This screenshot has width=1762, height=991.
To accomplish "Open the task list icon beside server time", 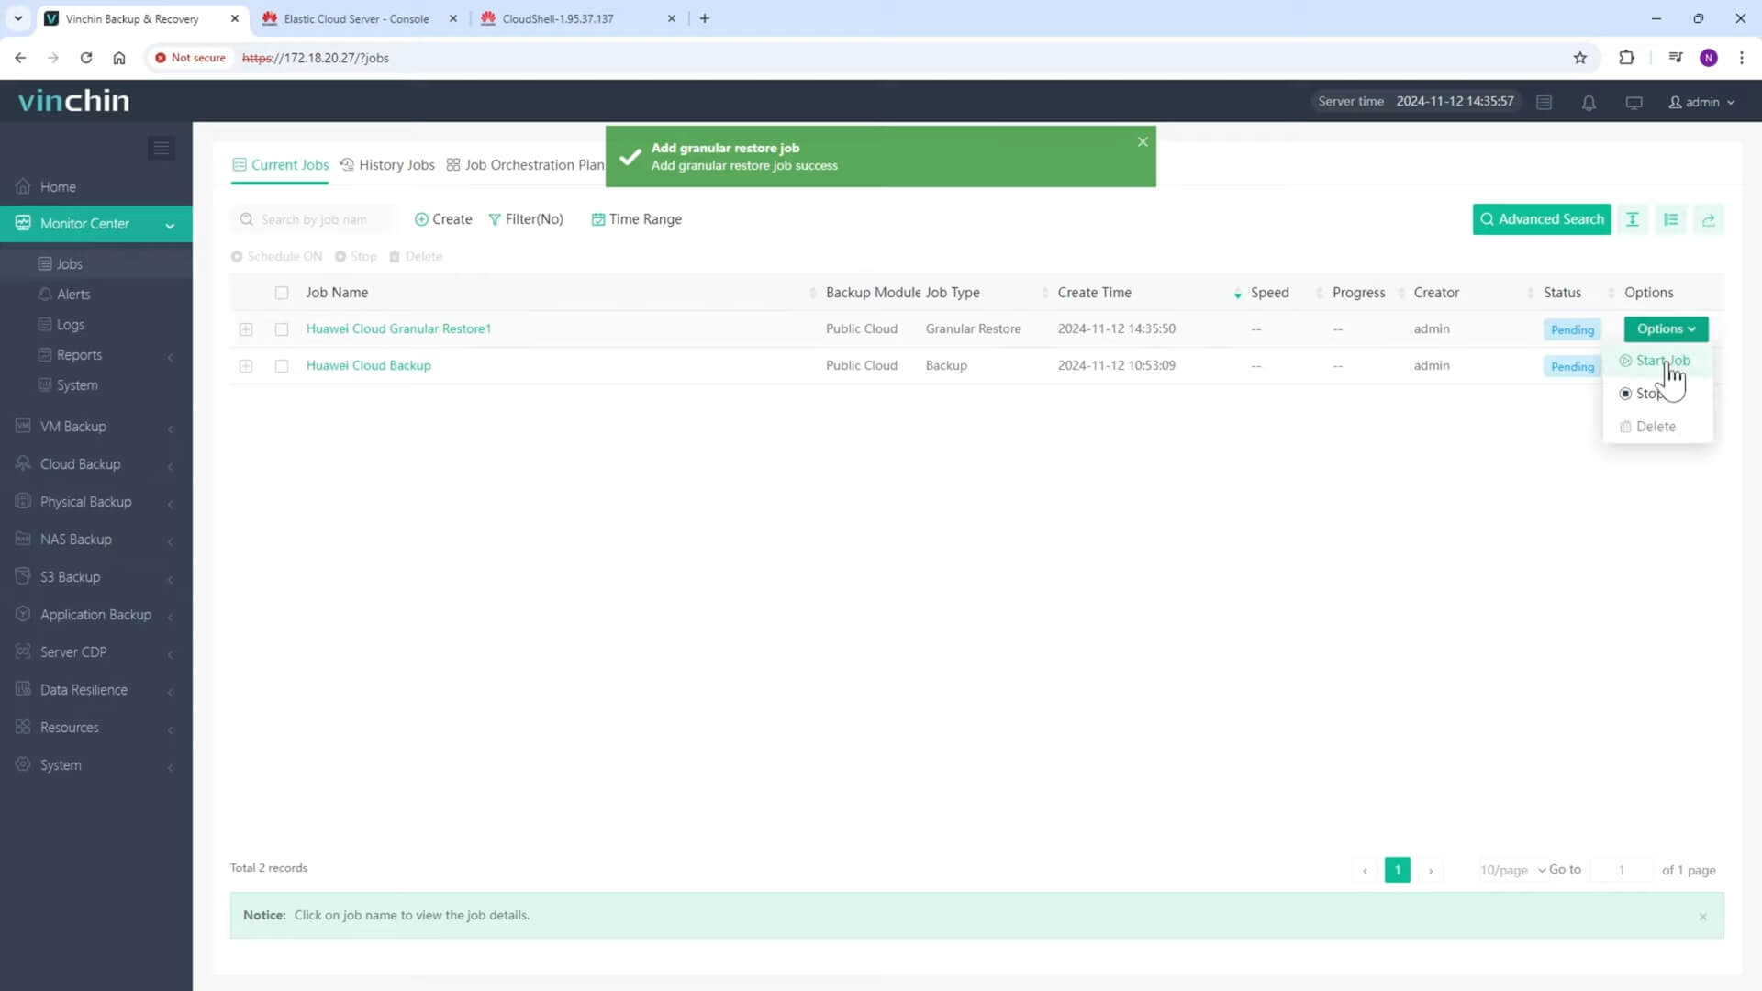I will [x=1545, y=102].
